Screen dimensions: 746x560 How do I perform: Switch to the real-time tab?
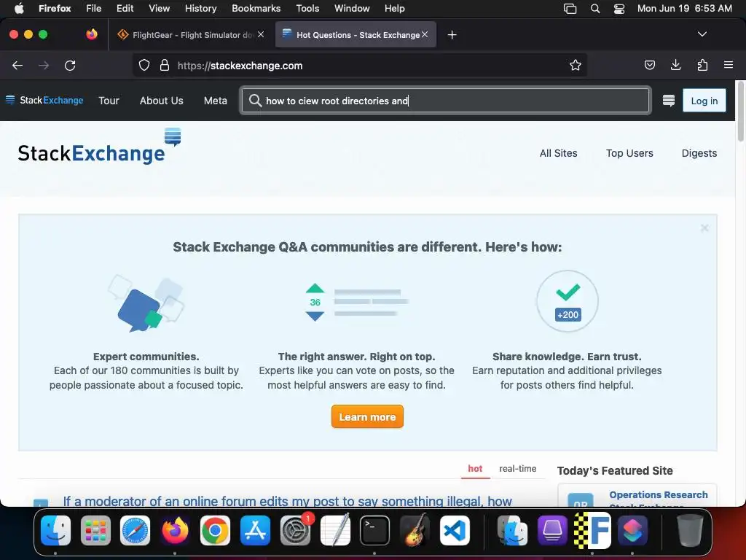pyautogui.click(x=518, y=469)
